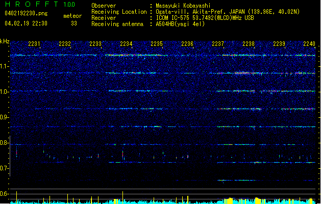This screenshot has width=321, height=204.
Task: Click the date stamp 04.02.19 22:30
Action: point(26,23)
